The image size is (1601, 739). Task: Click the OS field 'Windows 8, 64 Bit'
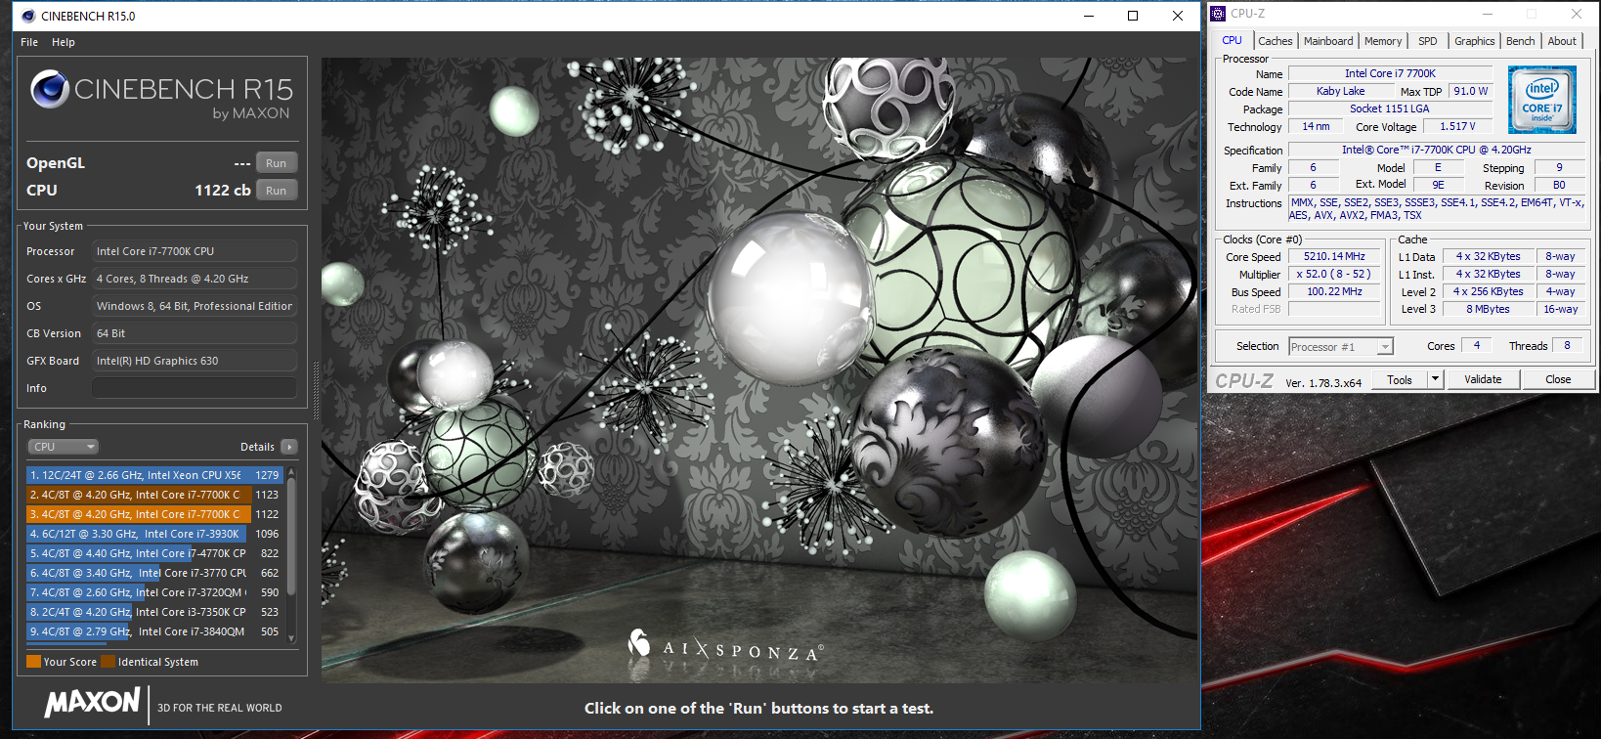tap(195, 306)
